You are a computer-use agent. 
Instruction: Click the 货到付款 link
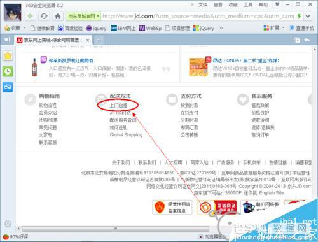pyautogui.click(x=190, y=105)
